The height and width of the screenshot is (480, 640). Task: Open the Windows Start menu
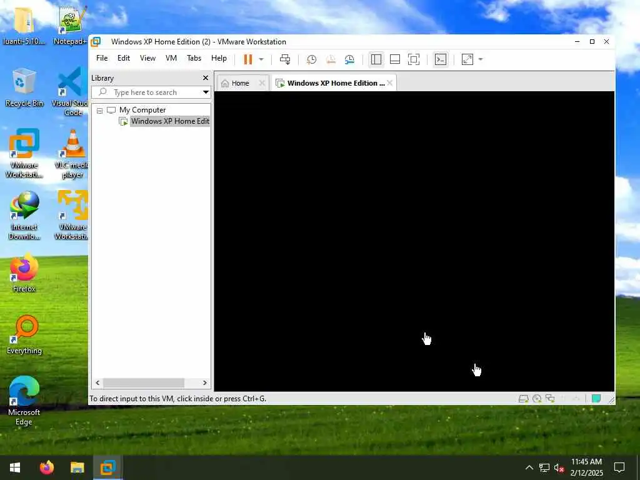point(15,467)
